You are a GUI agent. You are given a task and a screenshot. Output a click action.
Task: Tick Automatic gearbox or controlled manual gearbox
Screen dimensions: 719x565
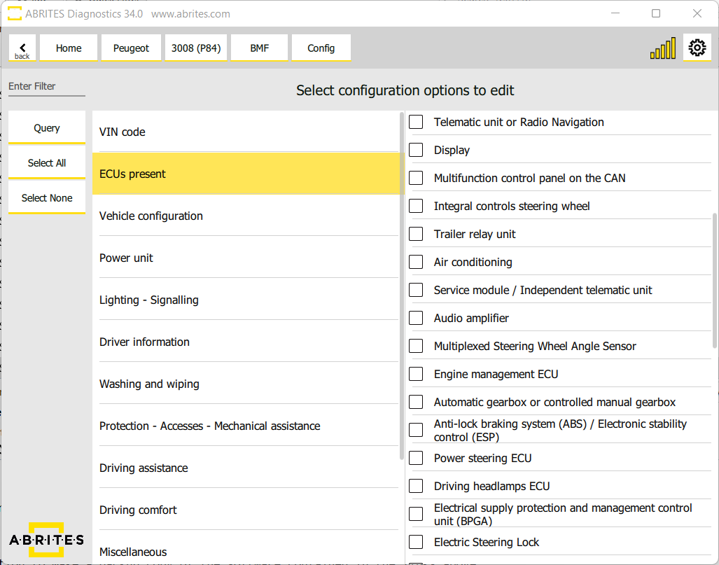416,402
